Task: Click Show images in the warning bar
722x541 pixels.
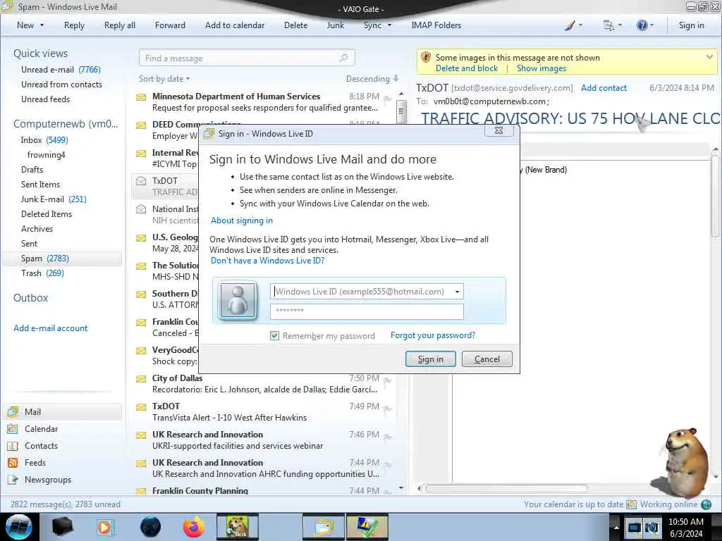Action: [x=541, y=68]
